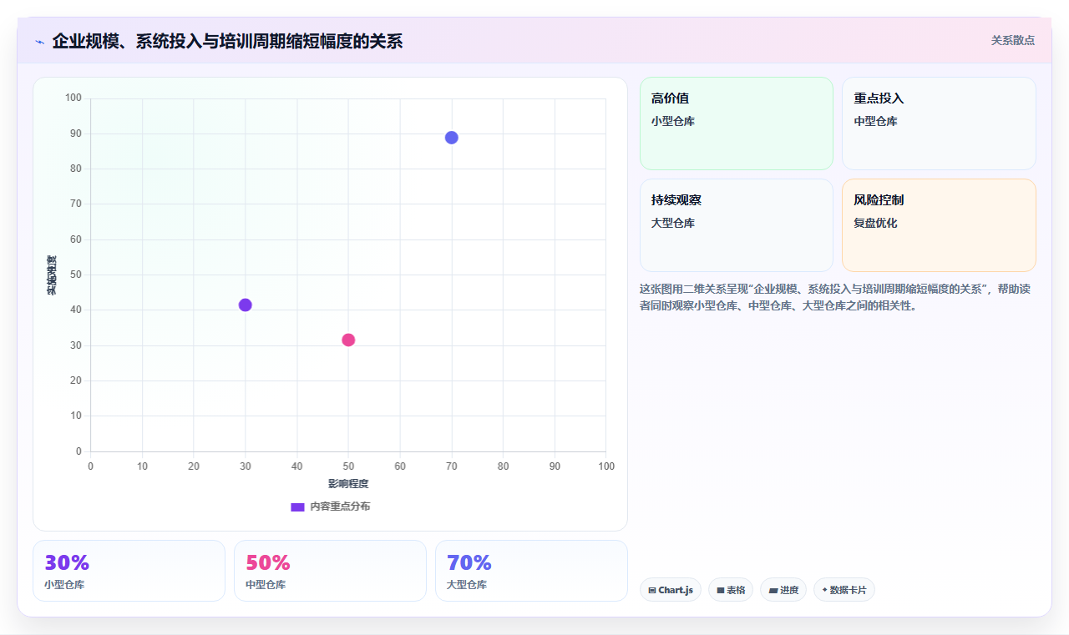This screenshot has height=635, width=1069.
Task: Click the 实施难度 y-axis label
Action: click(52, 275)
